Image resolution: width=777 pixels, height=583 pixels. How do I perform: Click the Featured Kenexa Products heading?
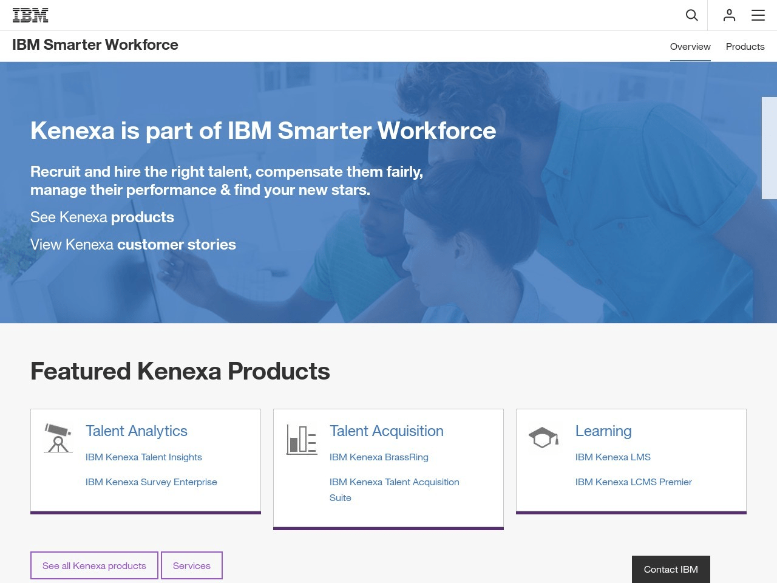tap(180, 371)
